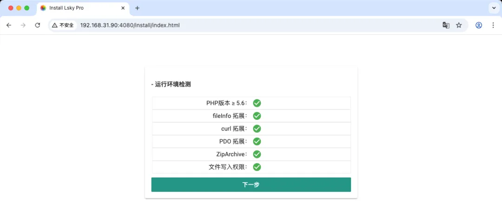Click the green check beside 文件写入权限
The width and height of the screenshot is (502, 217).
(257, 167)
